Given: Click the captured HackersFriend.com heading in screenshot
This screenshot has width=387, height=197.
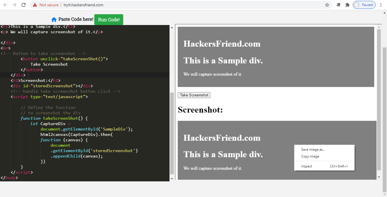Looking at the screenshot, I should coord(222,138).
